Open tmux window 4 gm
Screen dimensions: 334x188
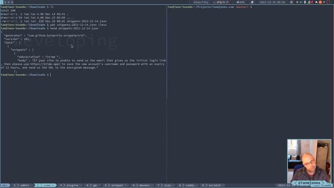[92, 185]
